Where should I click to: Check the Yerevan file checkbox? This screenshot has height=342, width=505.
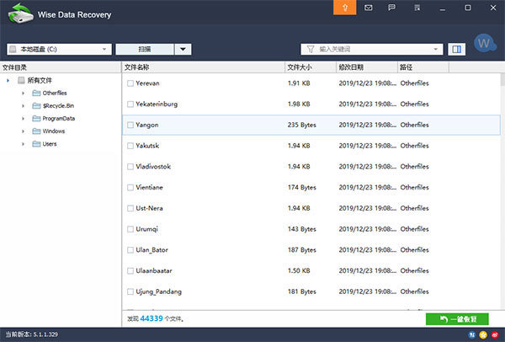pos(130,83)
